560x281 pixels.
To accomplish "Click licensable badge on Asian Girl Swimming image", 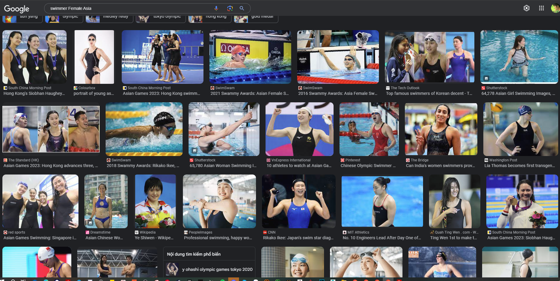I will pos(486,78).
